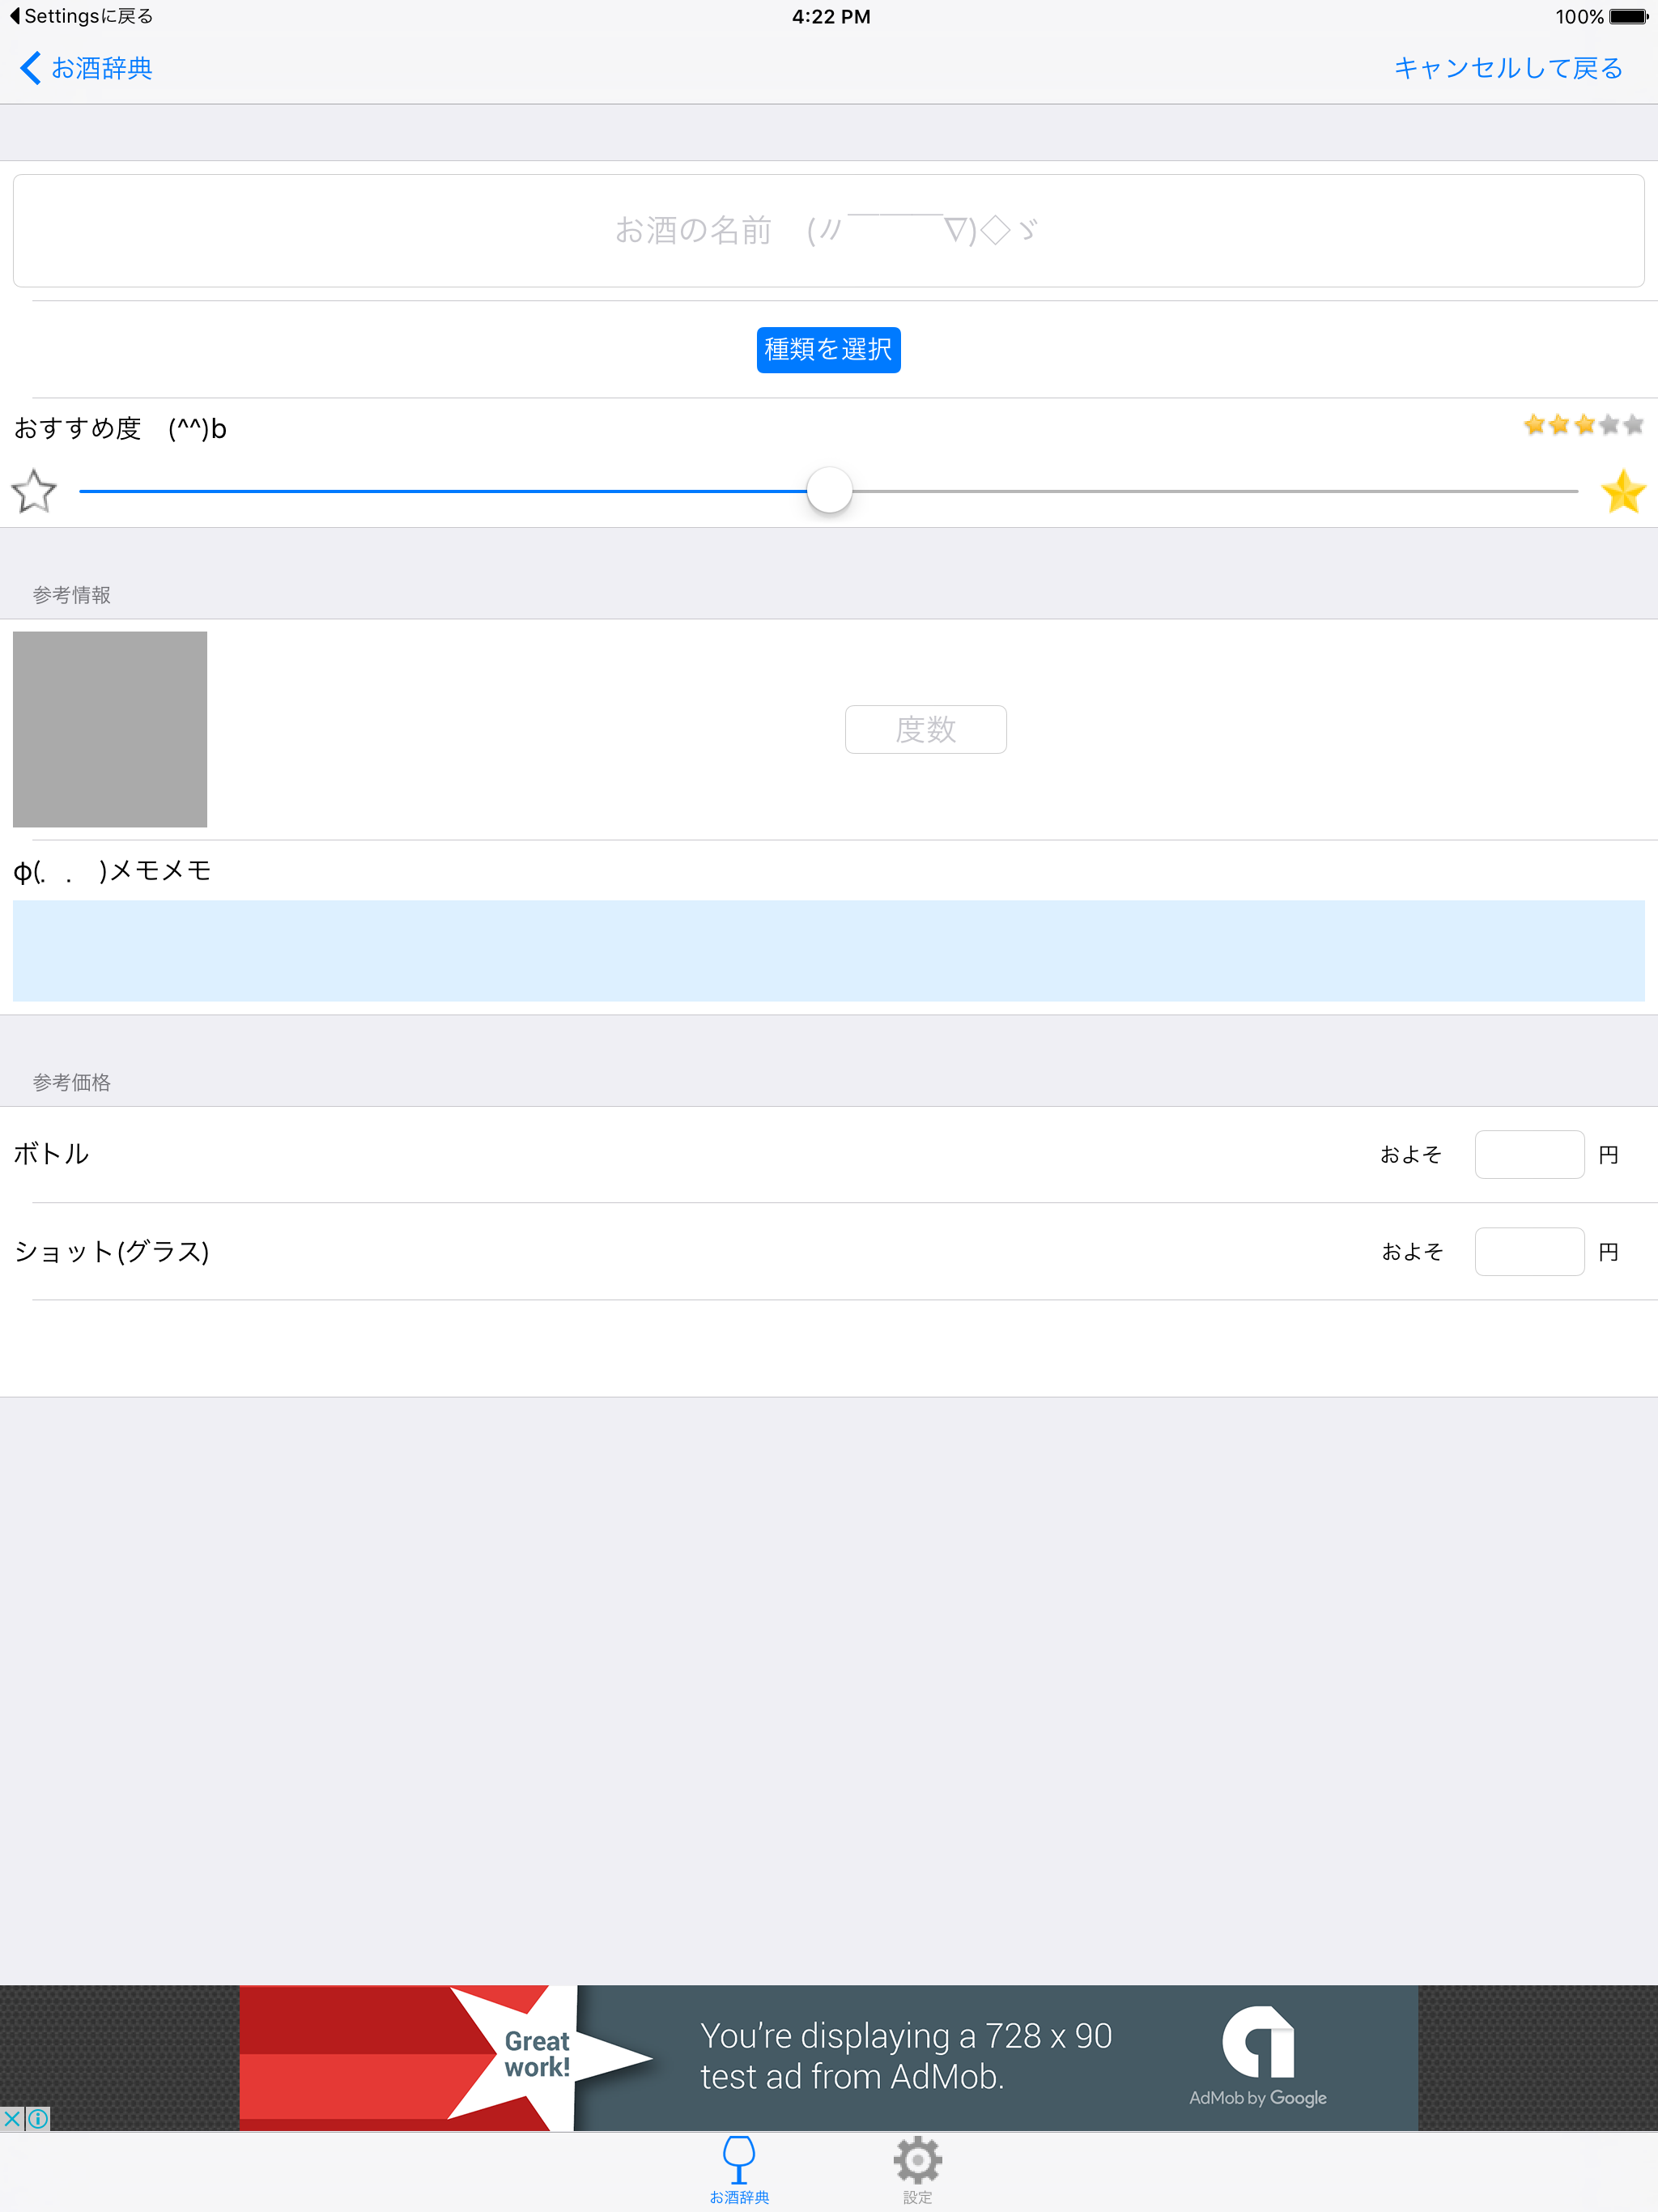The width and height of the screenshot is (1658, 2212).
Task: Click the rating slider knob
Action: (x=829, y=490)
